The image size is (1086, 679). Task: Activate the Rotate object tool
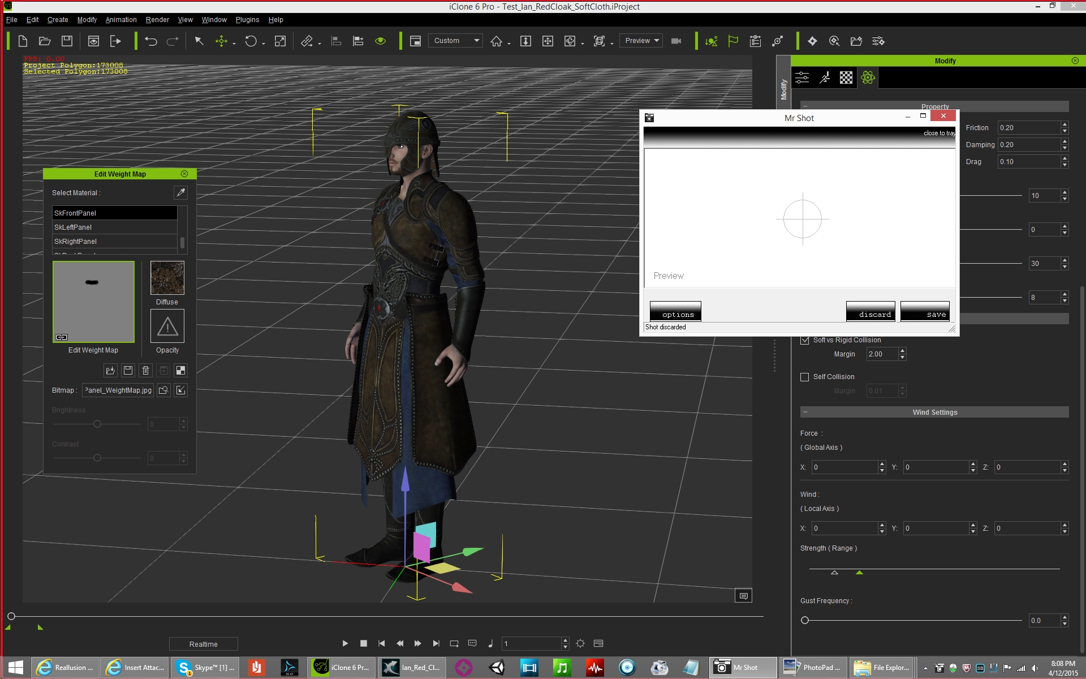[x=251, y=41]
